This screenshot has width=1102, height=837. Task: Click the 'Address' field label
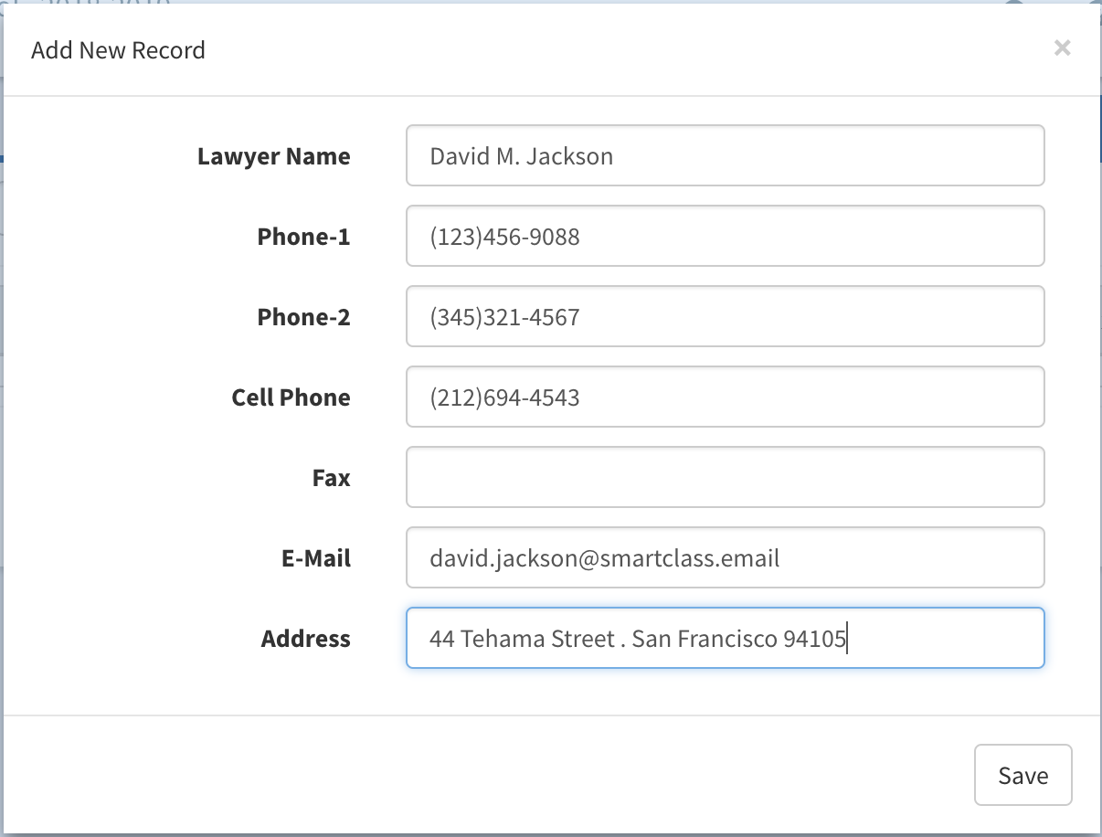pyautogui.click(x=305, y=639)
